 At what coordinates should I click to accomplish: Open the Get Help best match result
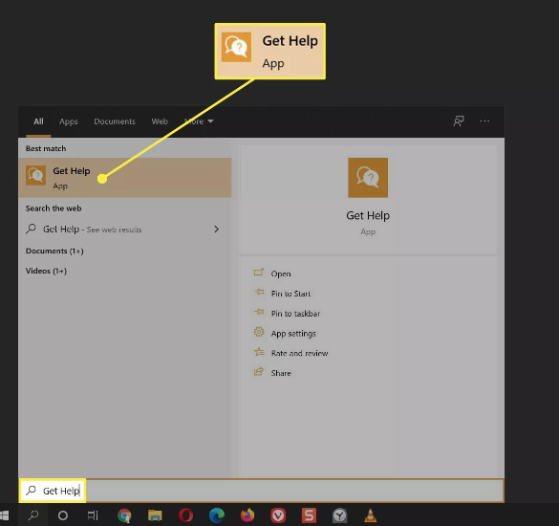pyautogui.click(x=125, y=178)
